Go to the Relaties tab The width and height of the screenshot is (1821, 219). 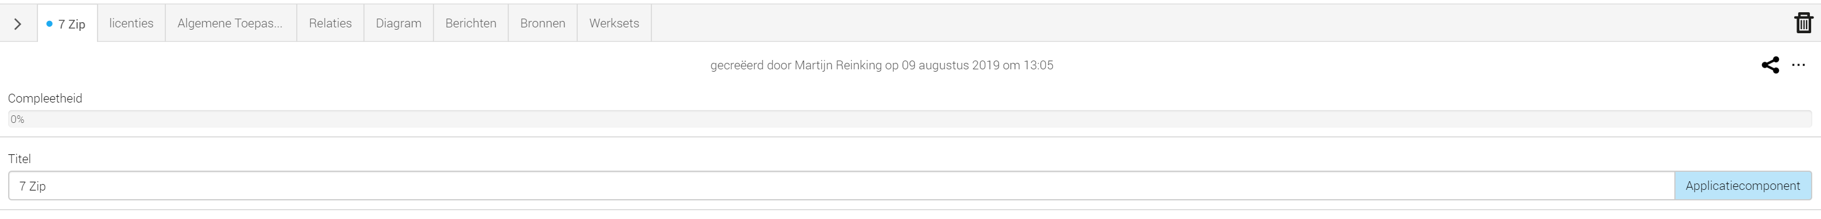point(330,23)
